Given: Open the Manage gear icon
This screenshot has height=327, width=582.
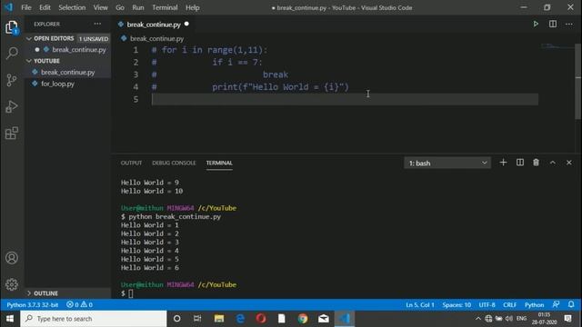Looking at the screenshot, I should pos(12,284).
